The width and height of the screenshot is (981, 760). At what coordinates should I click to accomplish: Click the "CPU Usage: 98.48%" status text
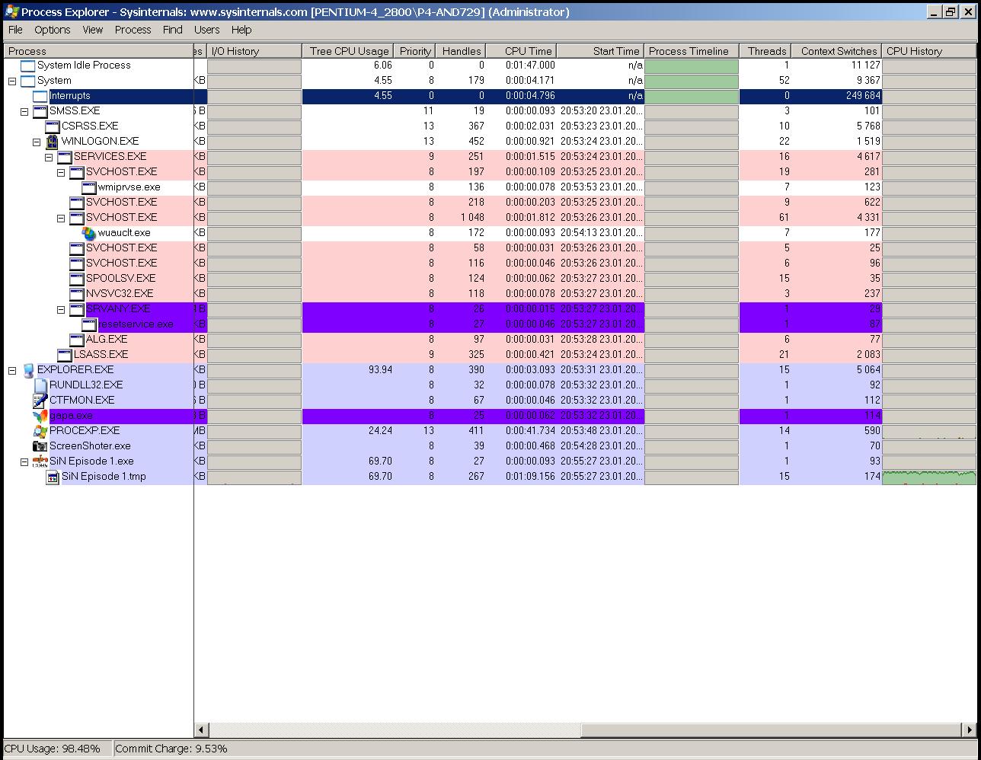click(53, 749)
